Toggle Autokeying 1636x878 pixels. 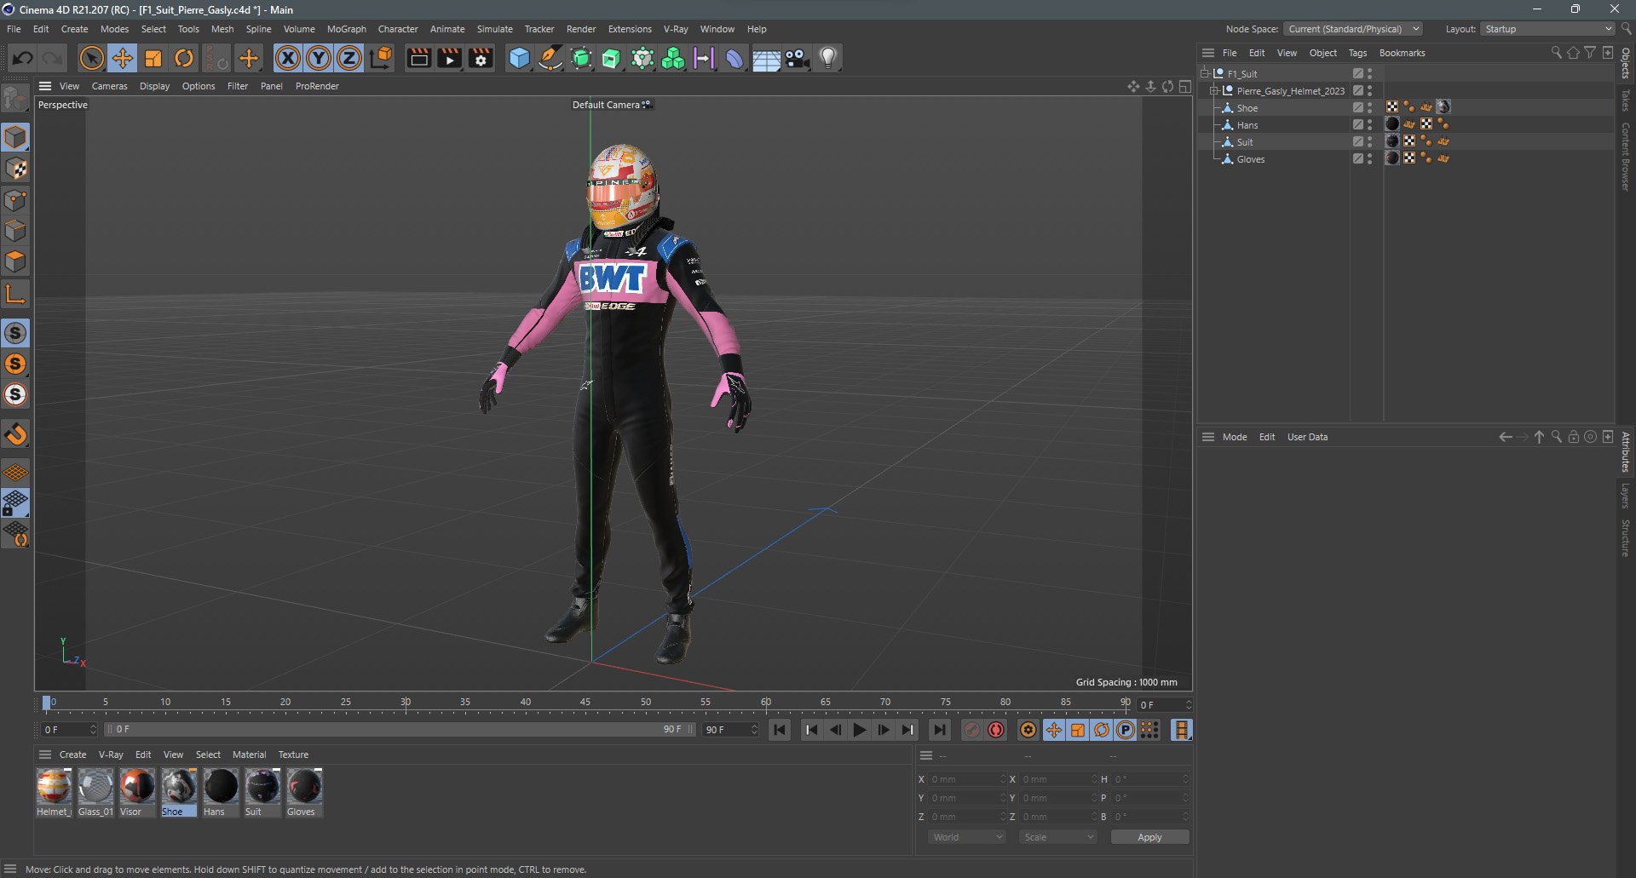996,730
